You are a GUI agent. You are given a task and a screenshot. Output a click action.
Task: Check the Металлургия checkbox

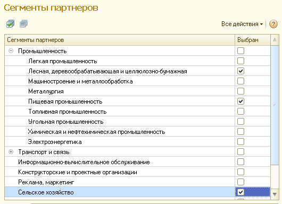click(x=240, y=91)
